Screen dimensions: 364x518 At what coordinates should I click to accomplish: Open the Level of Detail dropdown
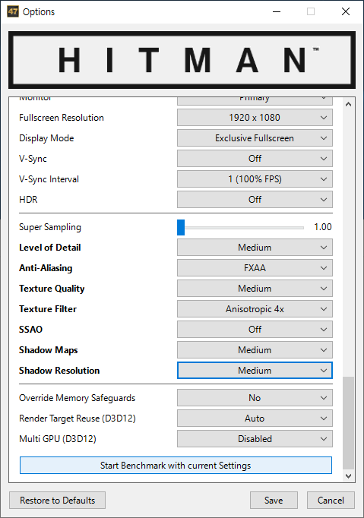[255, 248]
